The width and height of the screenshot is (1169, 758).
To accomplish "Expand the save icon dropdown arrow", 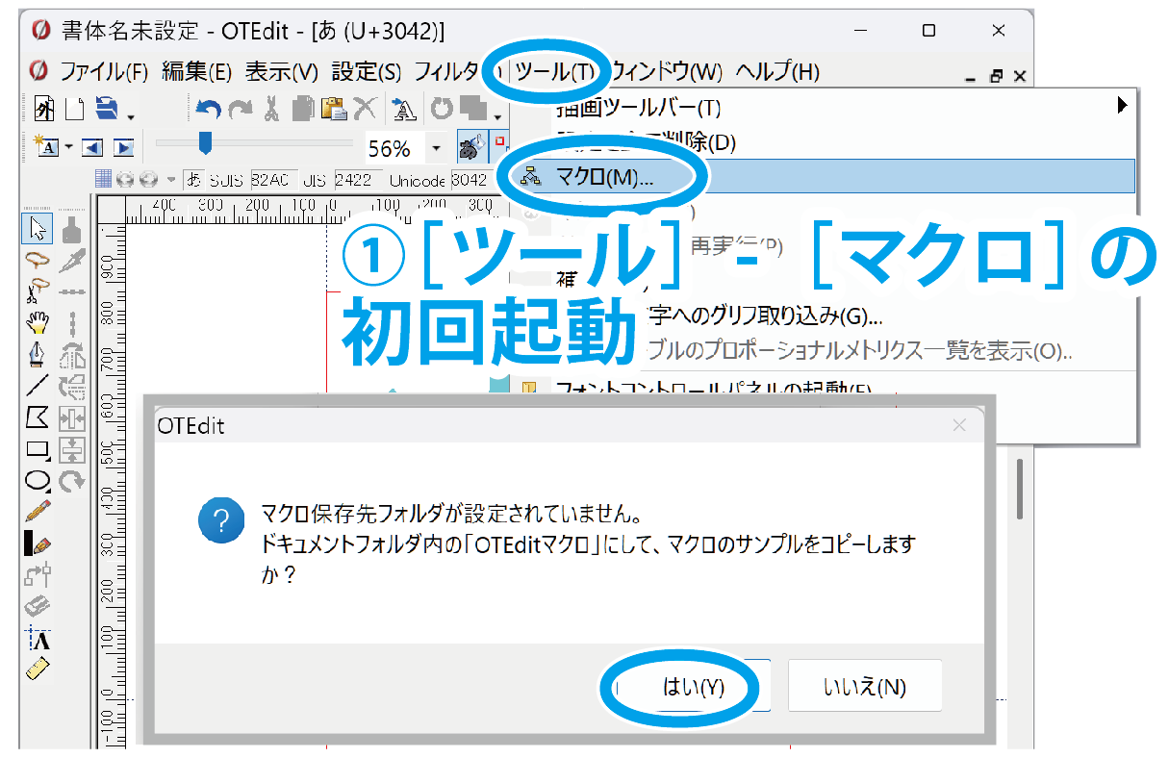I will click(131, 117).
